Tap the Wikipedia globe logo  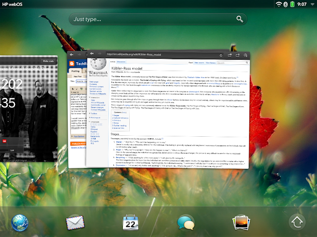(98, 64)
